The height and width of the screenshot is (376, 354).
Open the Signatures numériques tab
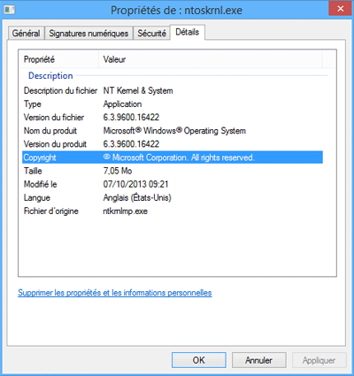[88, 33]
